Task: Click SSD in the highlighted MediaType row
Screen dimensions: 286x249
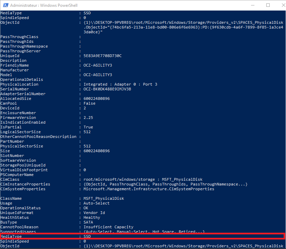Action: (x=87, y=236)
